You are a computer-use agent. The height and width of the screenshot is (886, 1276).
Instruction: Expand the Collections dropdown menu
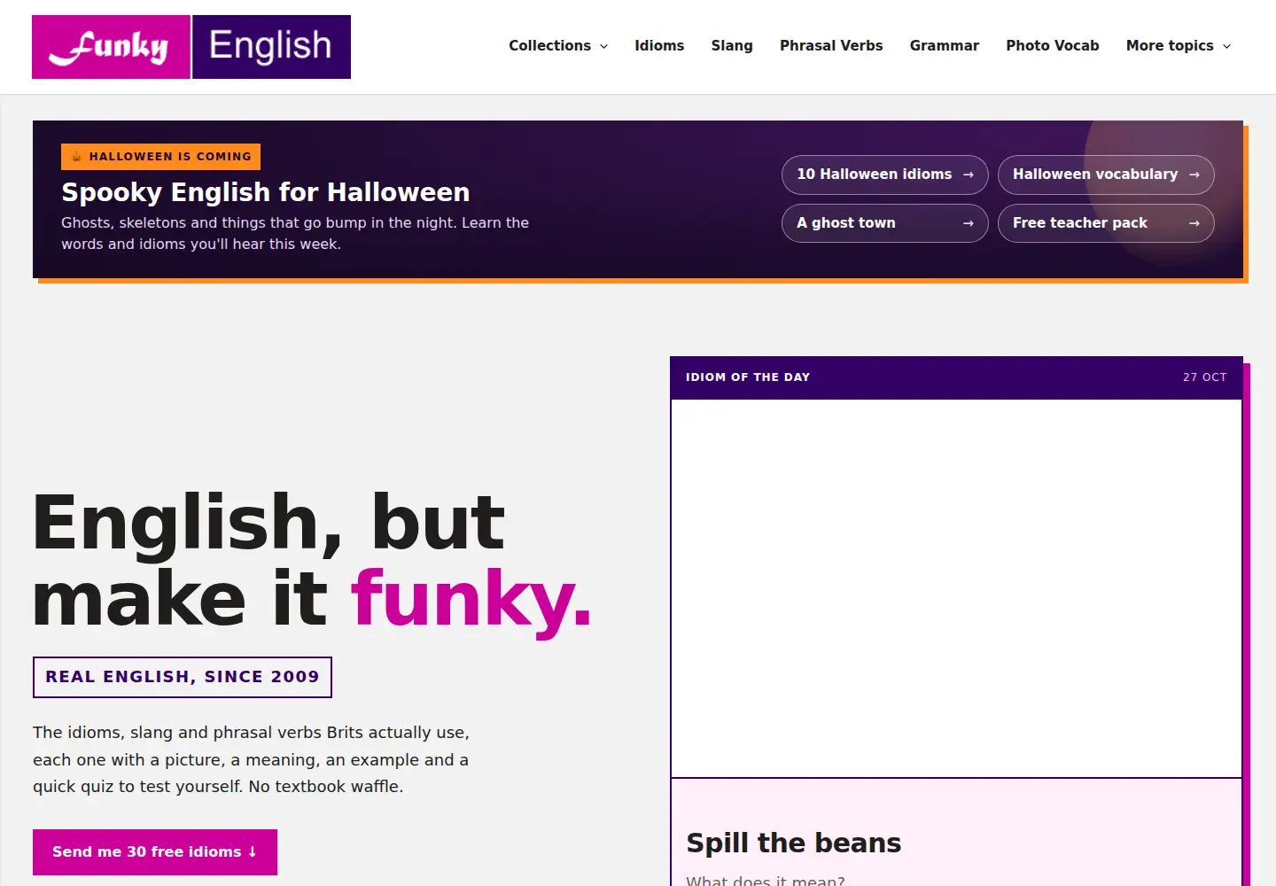pos(558,46)
